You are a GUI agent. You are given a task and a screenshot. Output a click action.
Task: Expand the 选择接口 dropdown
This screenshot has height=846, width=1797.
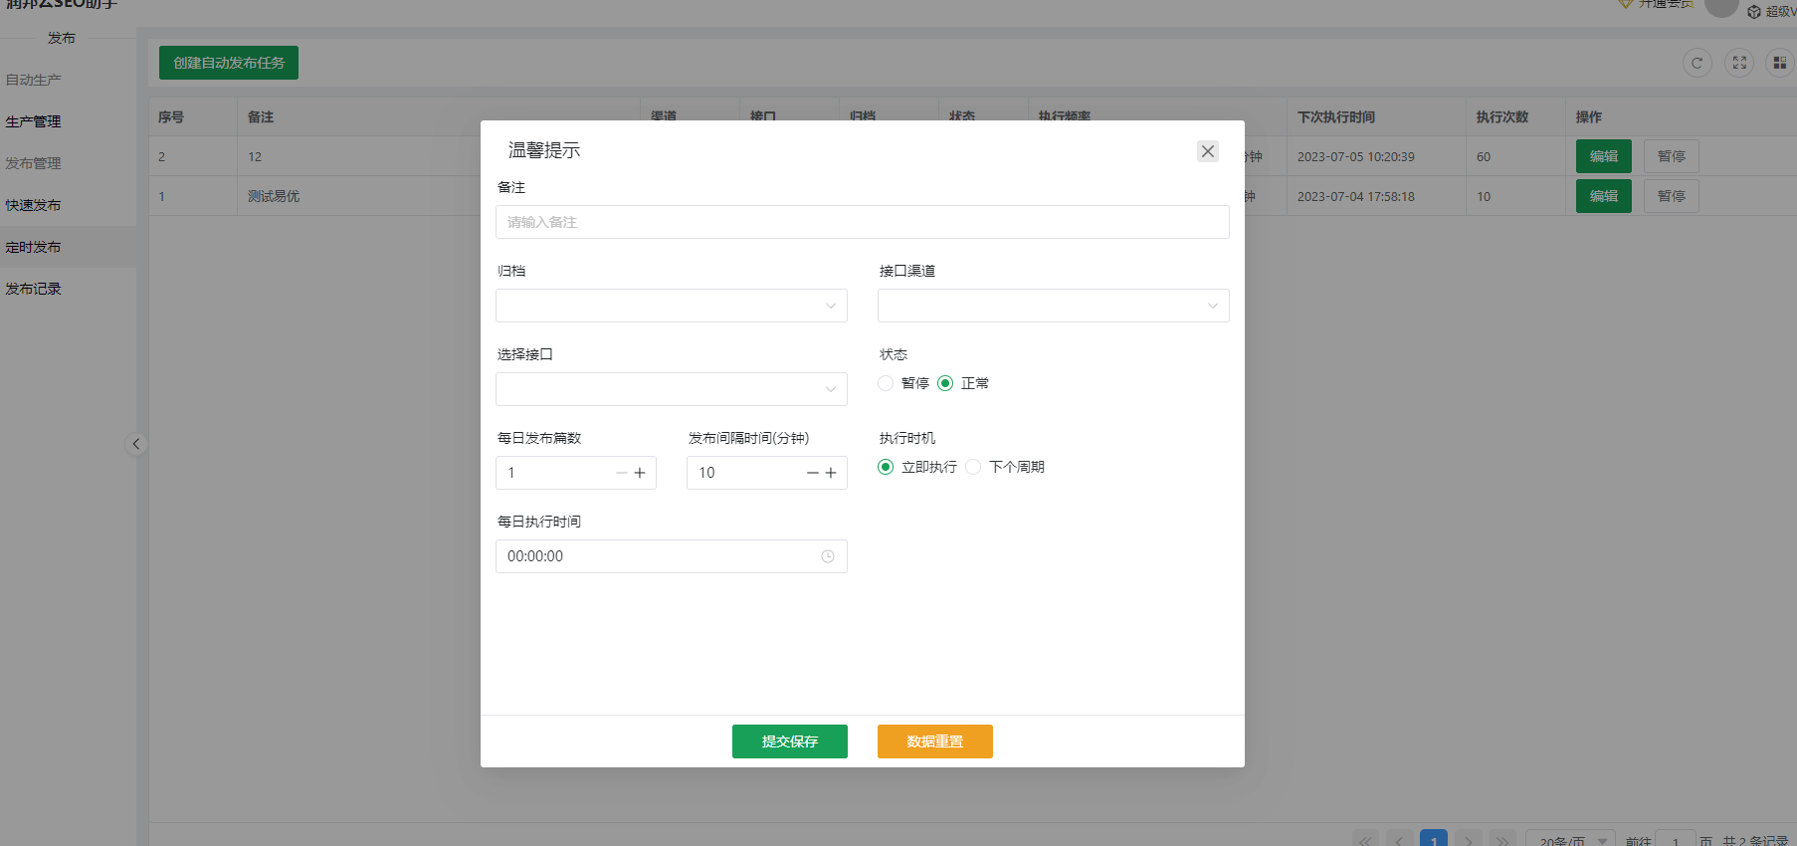pos(671,389)
